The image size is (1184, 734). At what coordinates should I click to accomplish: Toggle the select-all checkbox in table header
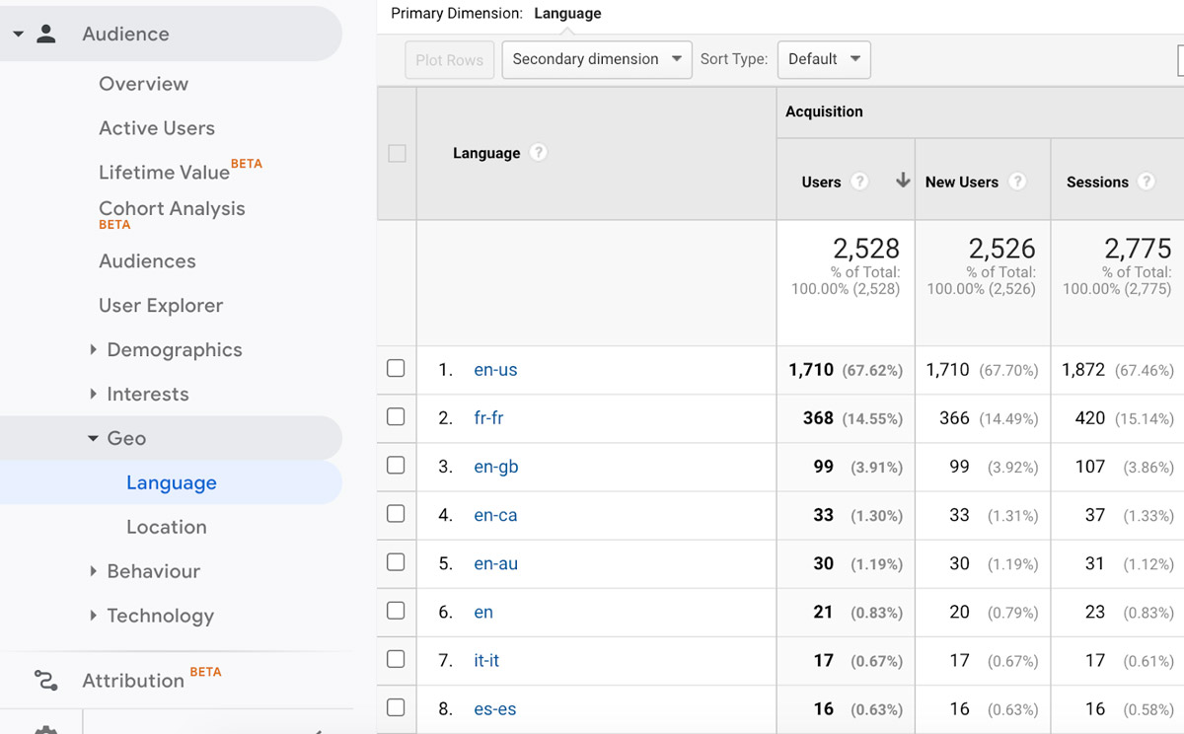click(x=397, y=153)
